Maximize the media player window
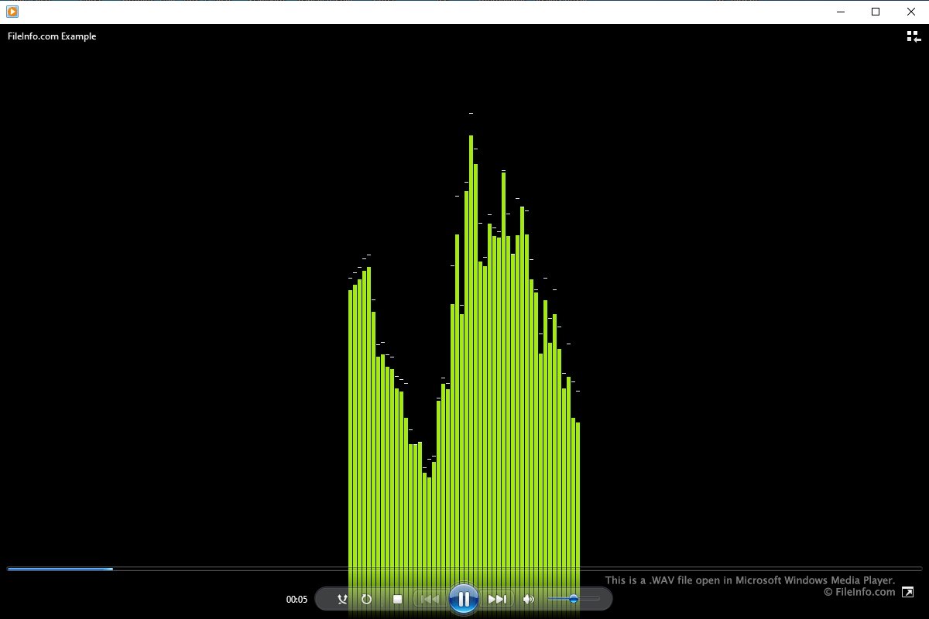 pos(876,12)
